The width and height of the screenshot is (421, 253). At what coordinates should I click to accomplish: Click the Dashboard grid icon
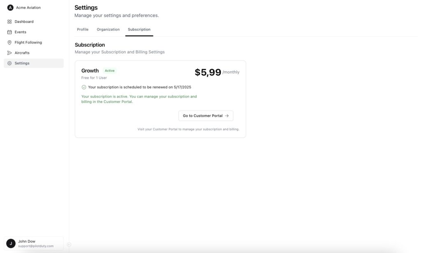[10, 22]
